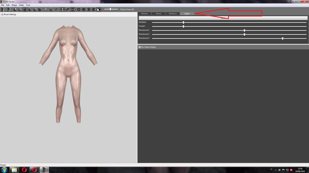Toggle the Edit Connected Only button
This screenshot has height=173, width=309.
[68, 9]
